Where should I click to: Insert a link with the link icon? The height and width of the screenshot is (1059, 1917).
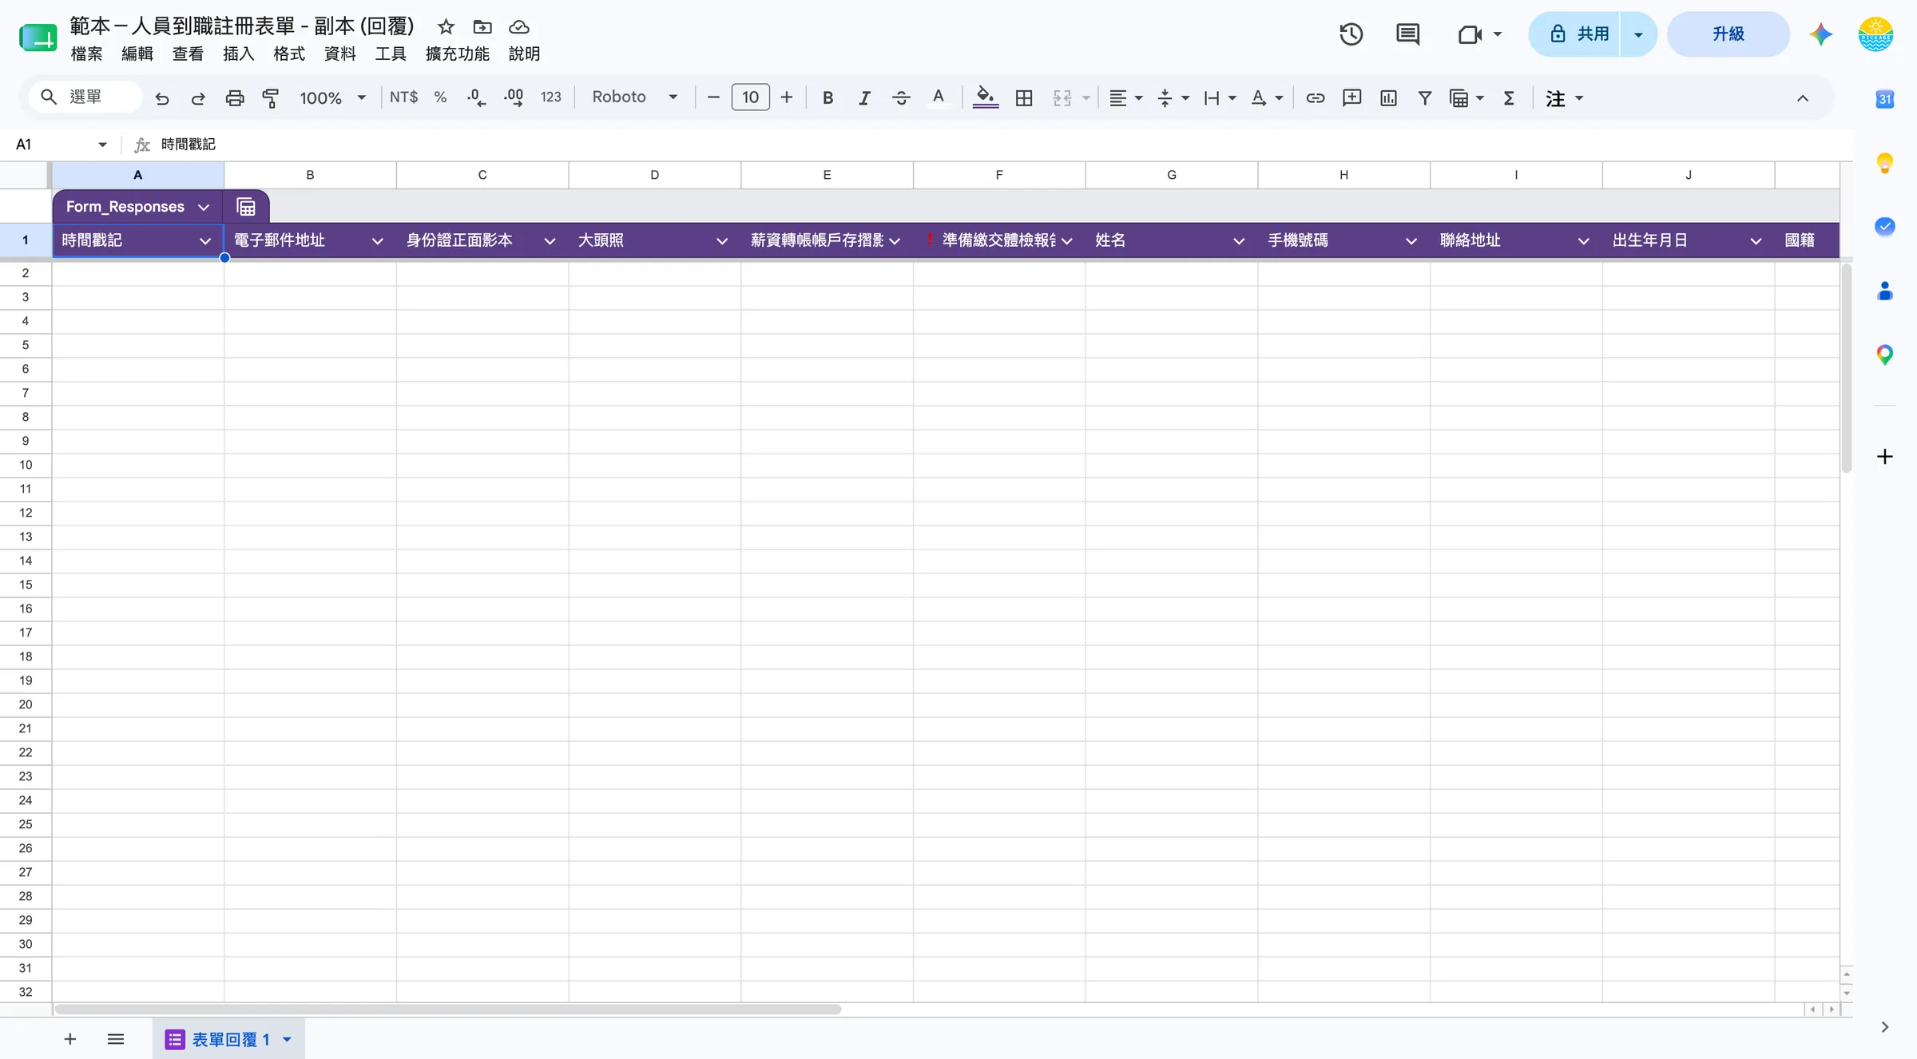coord(1316,98)
